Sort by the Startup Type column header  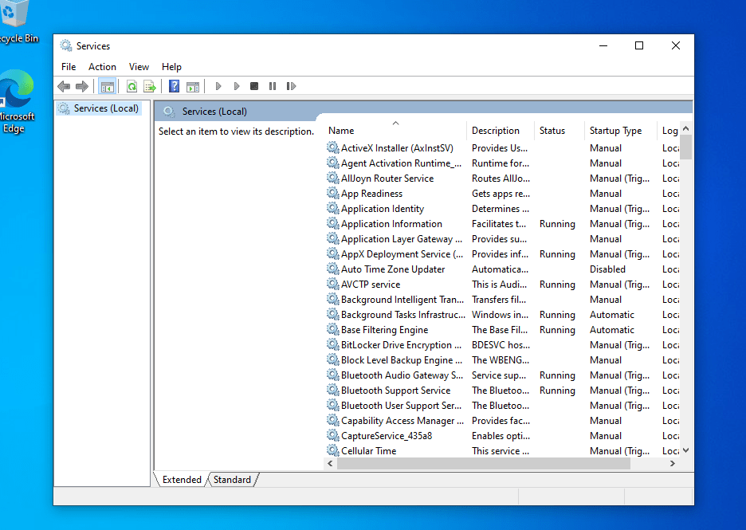pos(615,131)
